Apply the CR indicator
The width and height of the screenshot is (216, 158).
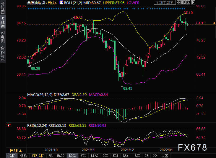(x=147, y=156)
